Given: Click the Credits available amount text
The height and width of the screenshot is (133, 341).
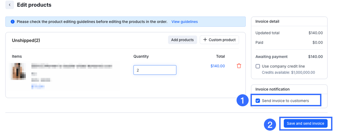Looking at the screenshot, I should pyautogui.click(x=288, y=72).
